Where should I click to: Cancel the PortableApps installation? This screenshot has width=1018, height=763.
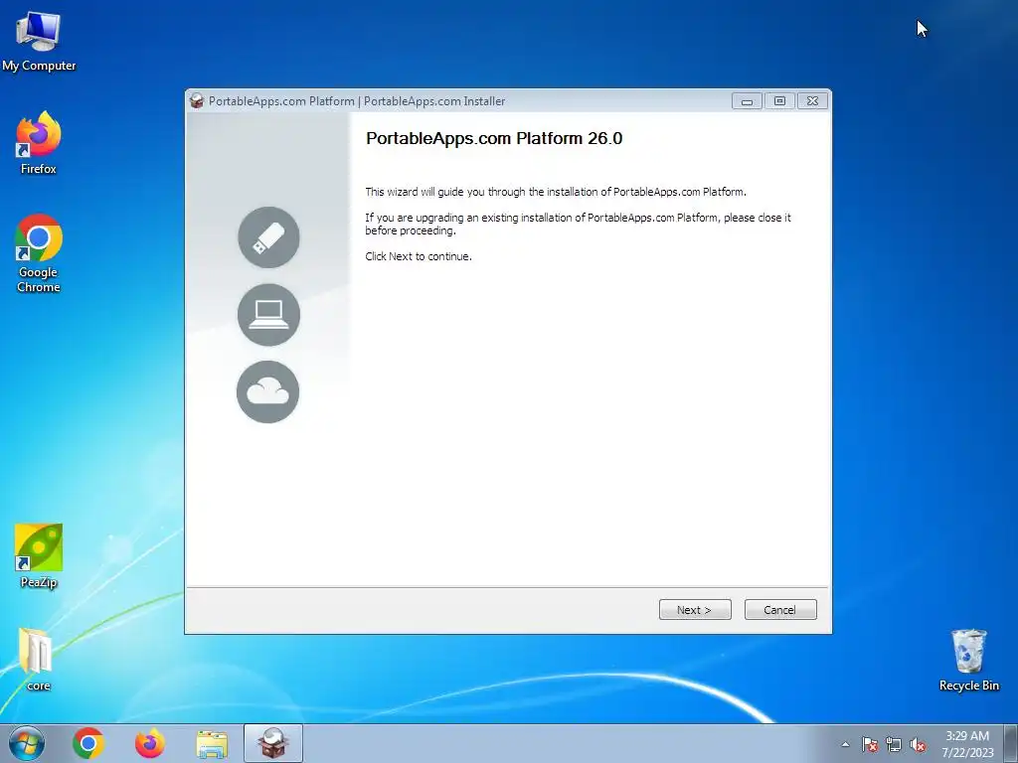pyautogui.click(x=780, y=610)
